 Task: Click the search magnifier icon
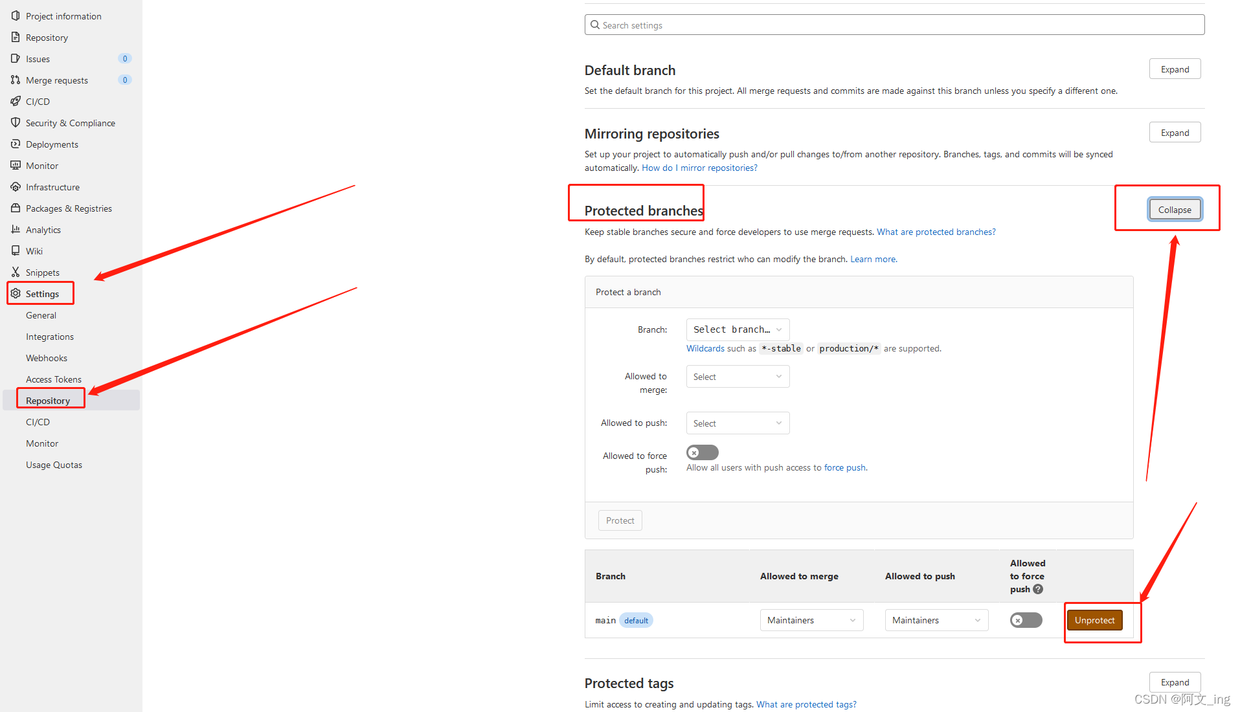(x=595, y=25)
